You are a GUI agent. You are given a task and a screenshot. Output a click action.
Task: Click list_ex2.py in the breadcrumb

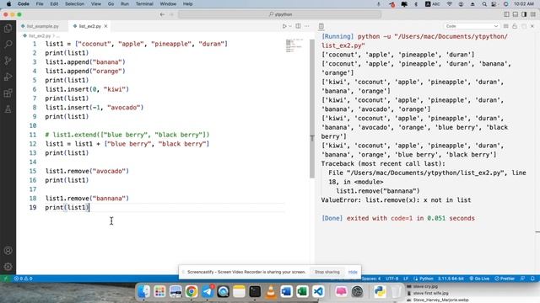tap(40, 35)
